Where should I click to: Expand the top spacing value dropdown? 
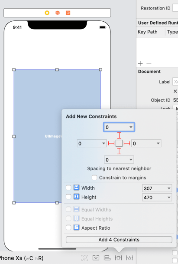pyautogui.click(x=131, y=127)
